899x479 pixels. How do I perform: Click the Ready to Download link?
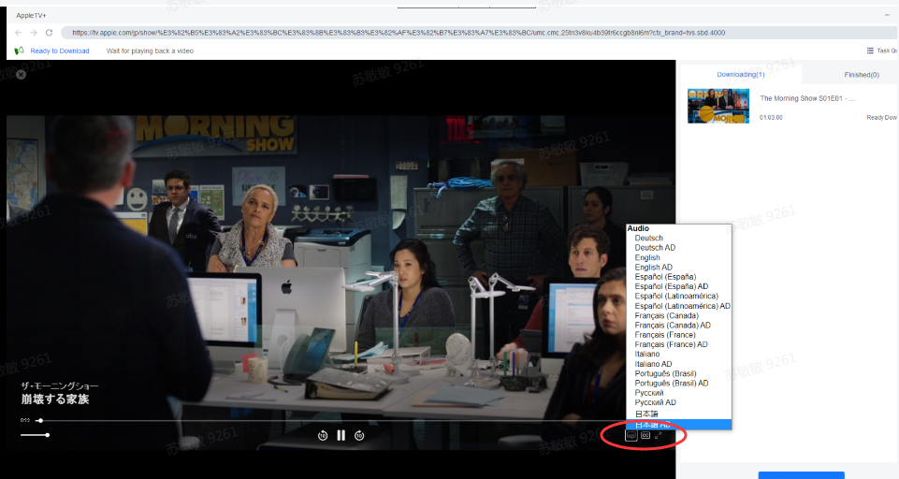(x=60, y=51)
